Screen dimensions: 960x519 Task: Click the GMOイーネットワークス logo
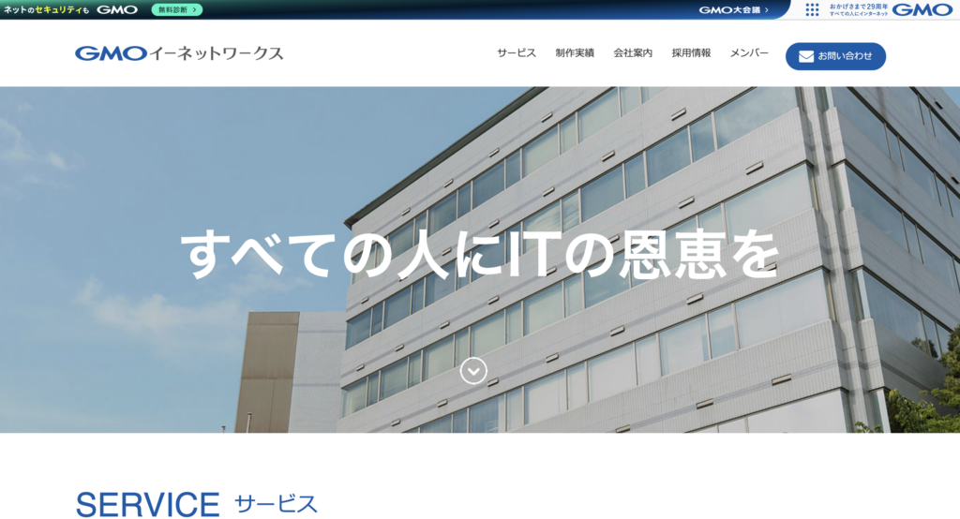point(179,53)
